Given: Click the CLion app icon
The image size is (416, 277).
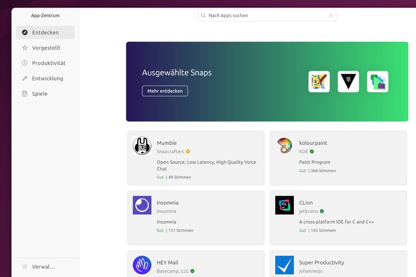Looking at the screenshot, I should (285, 206).
